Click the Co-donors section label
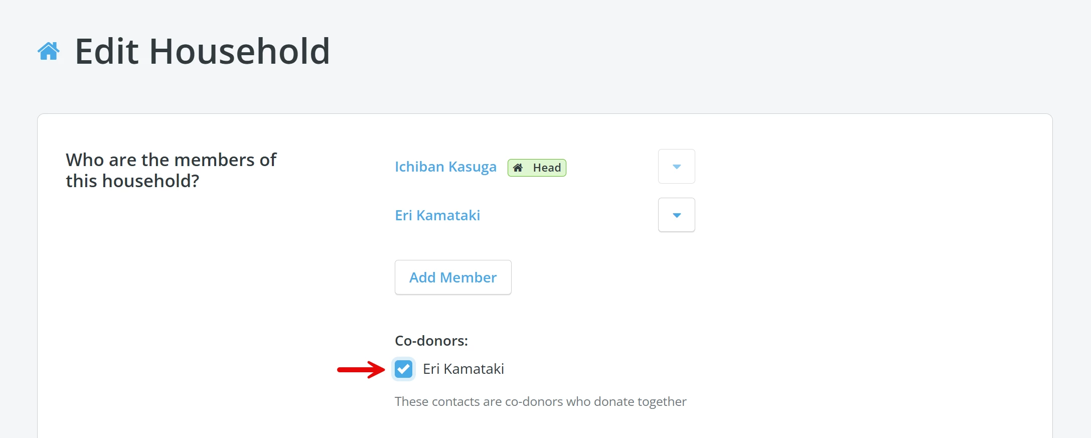The image size is (1091, 438). [x=431, y=341]
